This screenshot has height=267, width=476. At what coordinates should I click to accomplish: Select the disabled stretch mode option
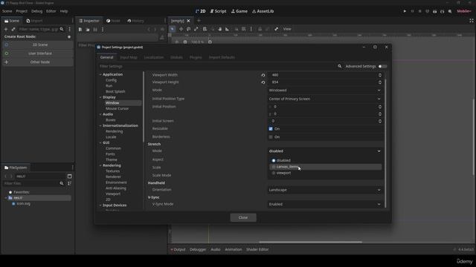[x=325, y=160]
